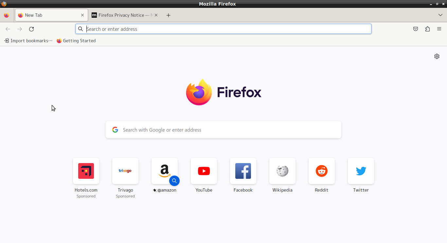The width and height of the screenshot is (447, 243).
Task: Open new tab personalize gear icon
Action: pyautogui.click(x=437, y=56)
